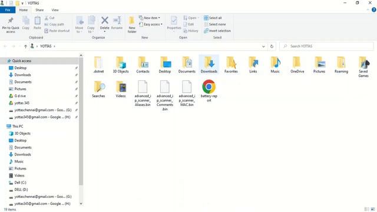Open the Roaming folder
The height and width of the screenshot is (212, 377).
tap(341, 65)
